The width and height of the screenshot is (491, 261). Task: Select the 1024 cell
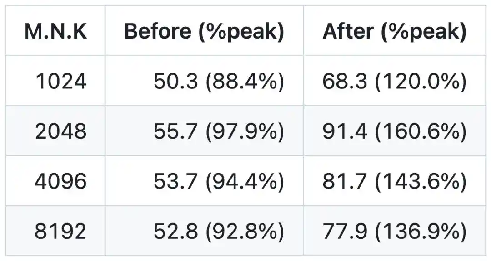pyautogui.click(x=55, y=81)
